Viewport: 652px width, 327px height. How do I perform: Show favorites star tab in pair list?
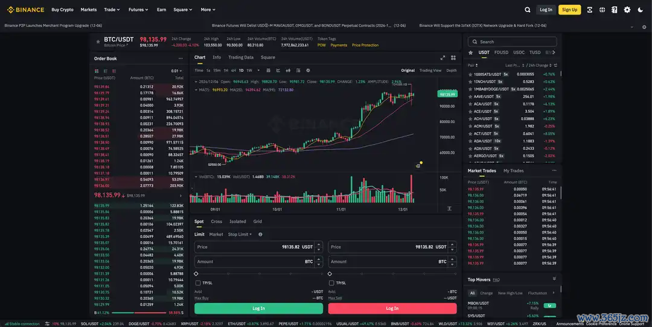coord(471,52)
